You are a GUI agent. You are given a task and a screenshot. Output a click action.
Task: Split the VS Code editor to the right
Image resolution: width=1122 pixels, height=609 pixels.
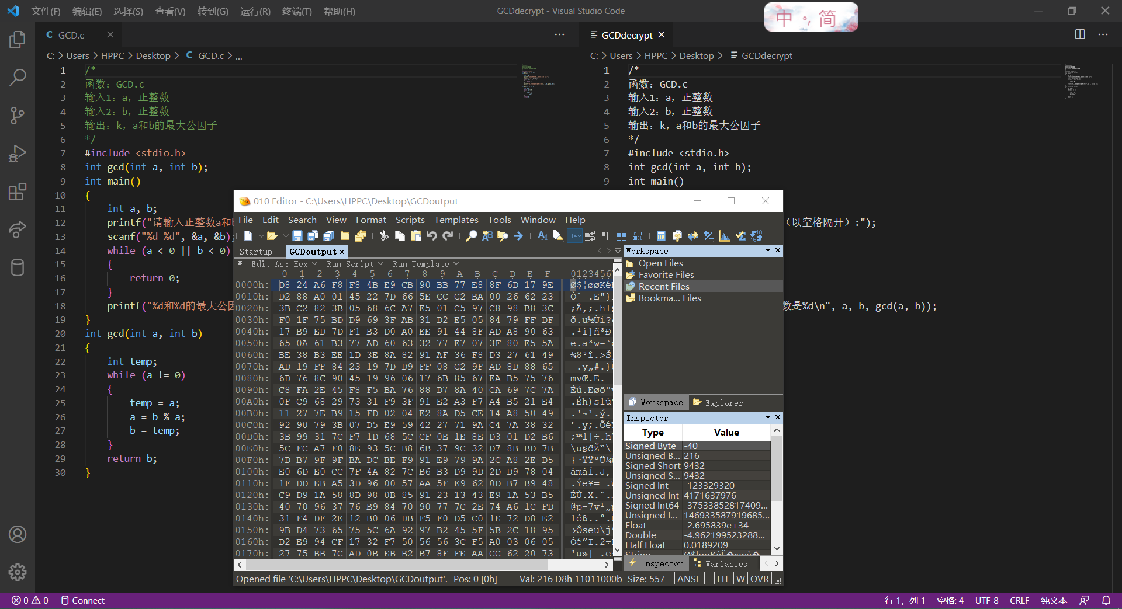click(1080, 34)
